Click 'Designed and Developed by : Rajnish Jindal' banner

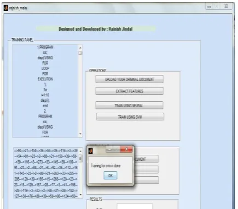click(96, 28)
